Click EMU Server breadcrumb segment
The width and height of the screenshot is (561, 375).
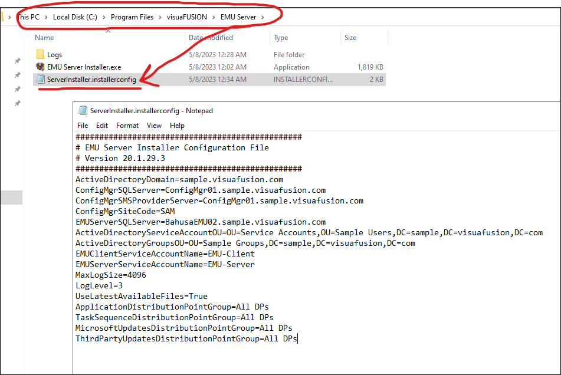point(238,17)
